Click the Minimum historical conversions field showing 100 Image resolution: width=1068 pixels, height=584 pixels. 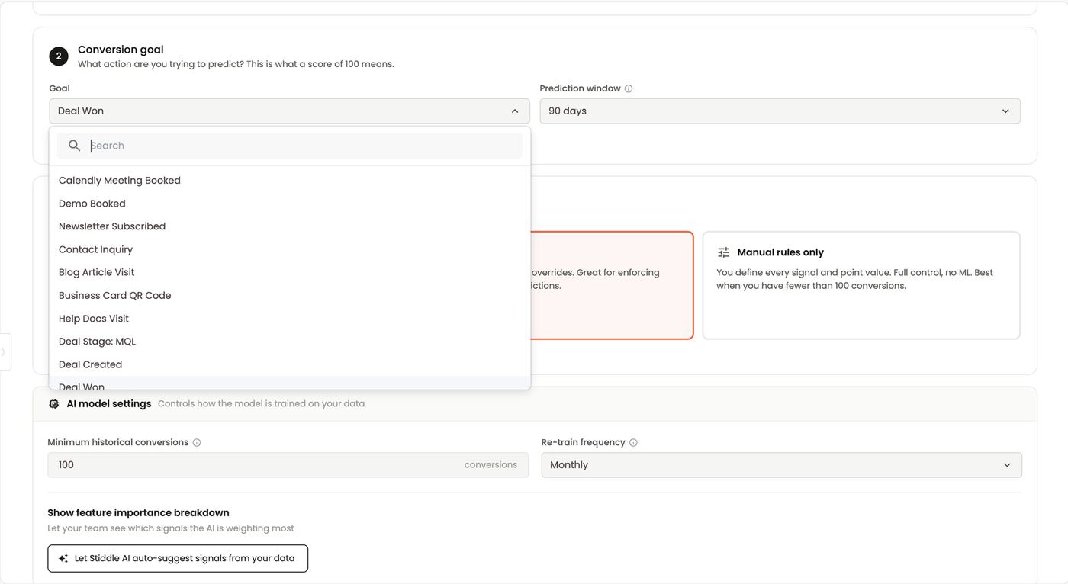[288, 465]
